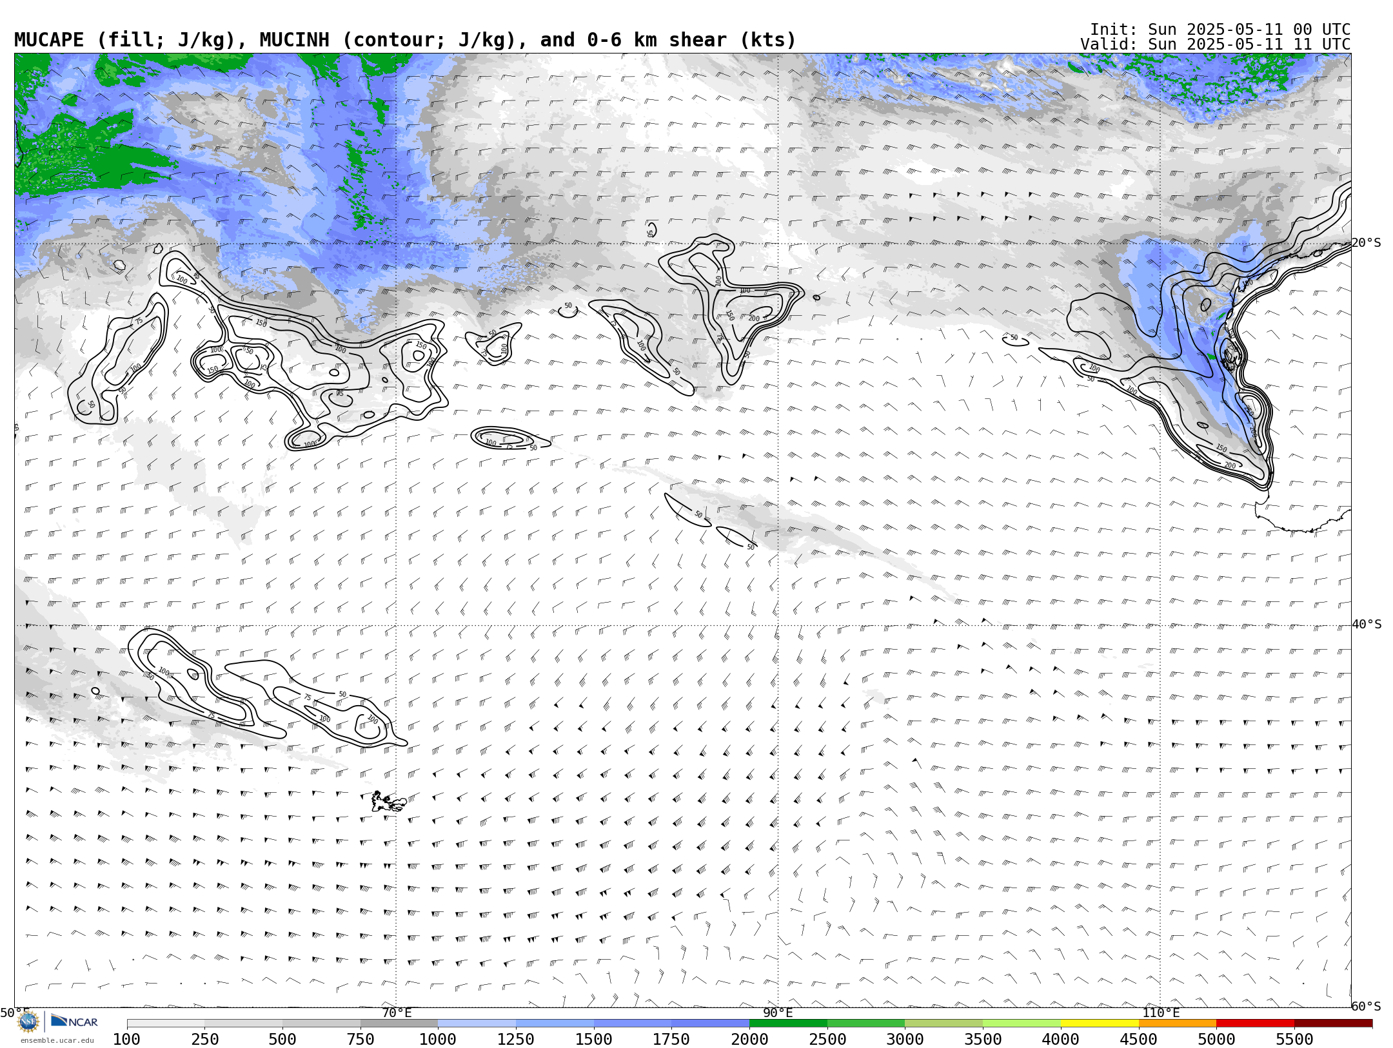Image resolution: width=1393 pixels, height=1048 pixels.
Task: Pick the colorbar segment between 500 and 750
Action: coord(321,1024)
